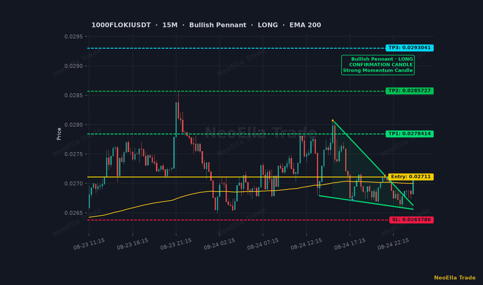Click the 0.0280 price axis label

point(74,125)
